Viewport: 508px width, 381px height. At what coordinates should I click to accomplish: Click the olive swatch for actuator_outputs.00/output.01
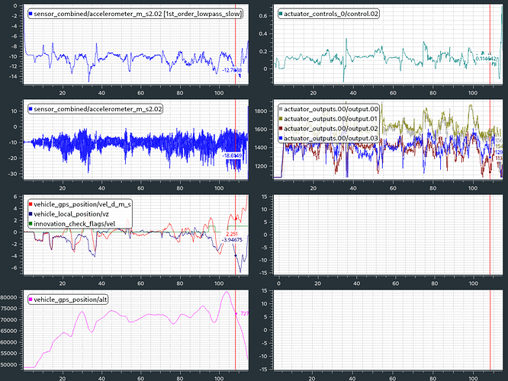tap(281, 119)
